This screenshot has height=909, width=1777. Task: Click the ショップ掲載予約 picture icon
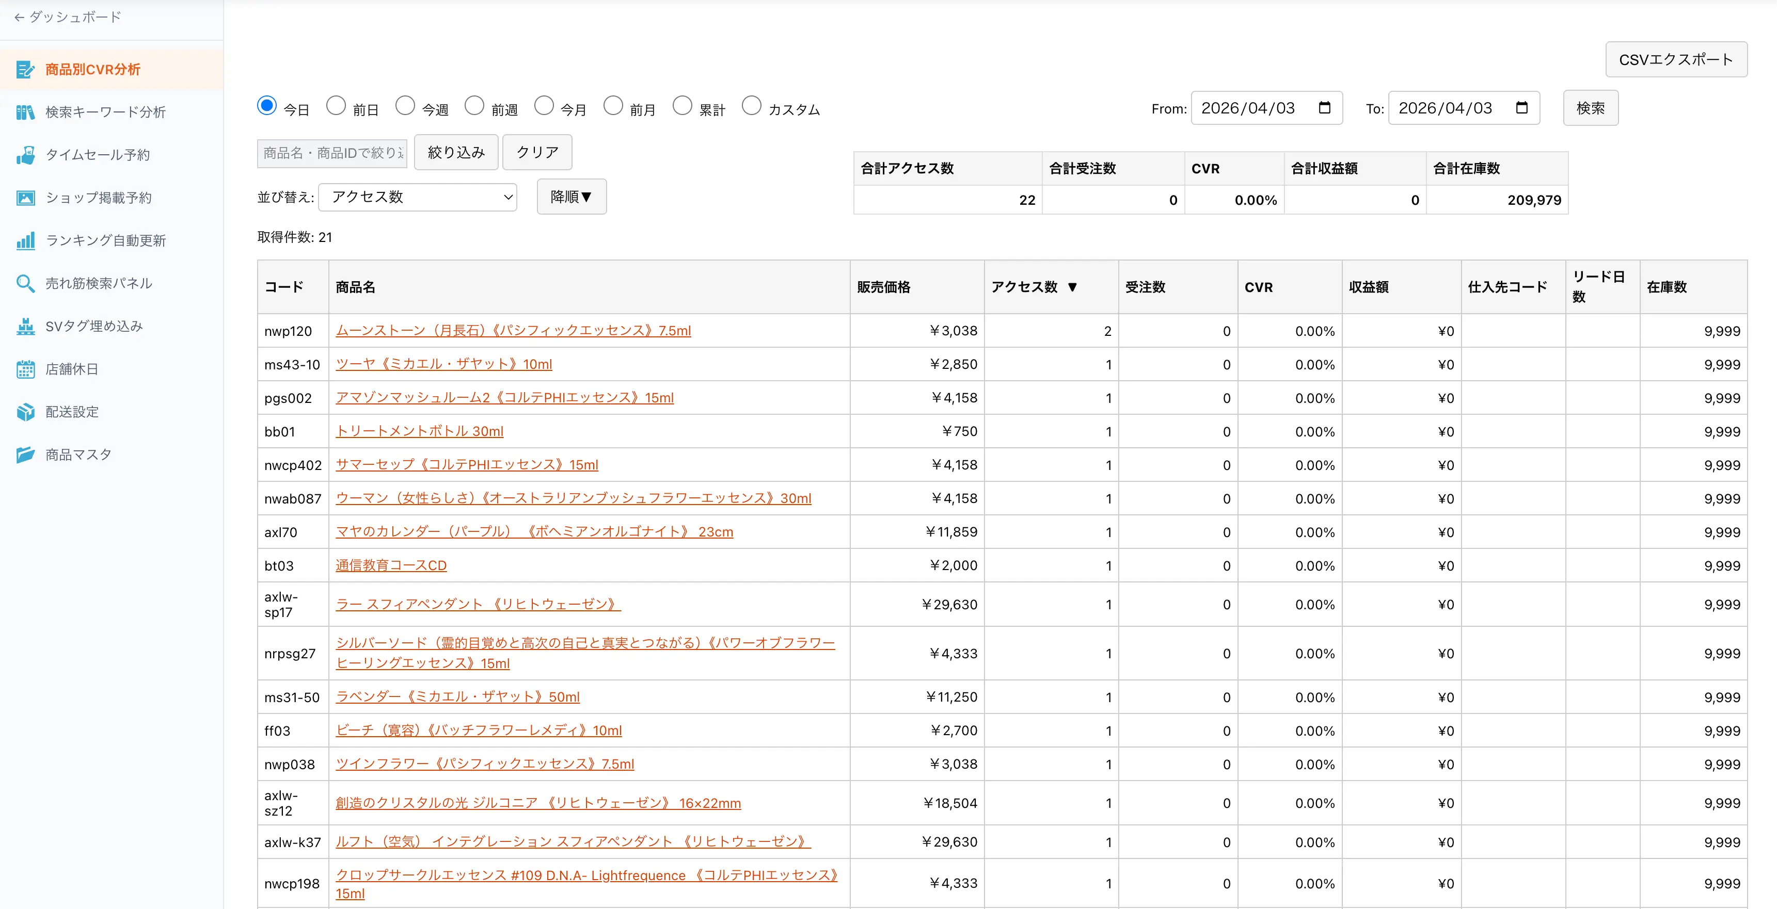click(x=25, y=198)
